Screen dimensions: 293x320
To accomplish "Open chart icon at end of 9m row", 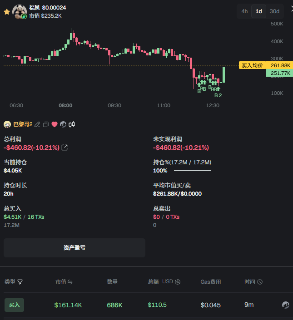I will (286, 305).
